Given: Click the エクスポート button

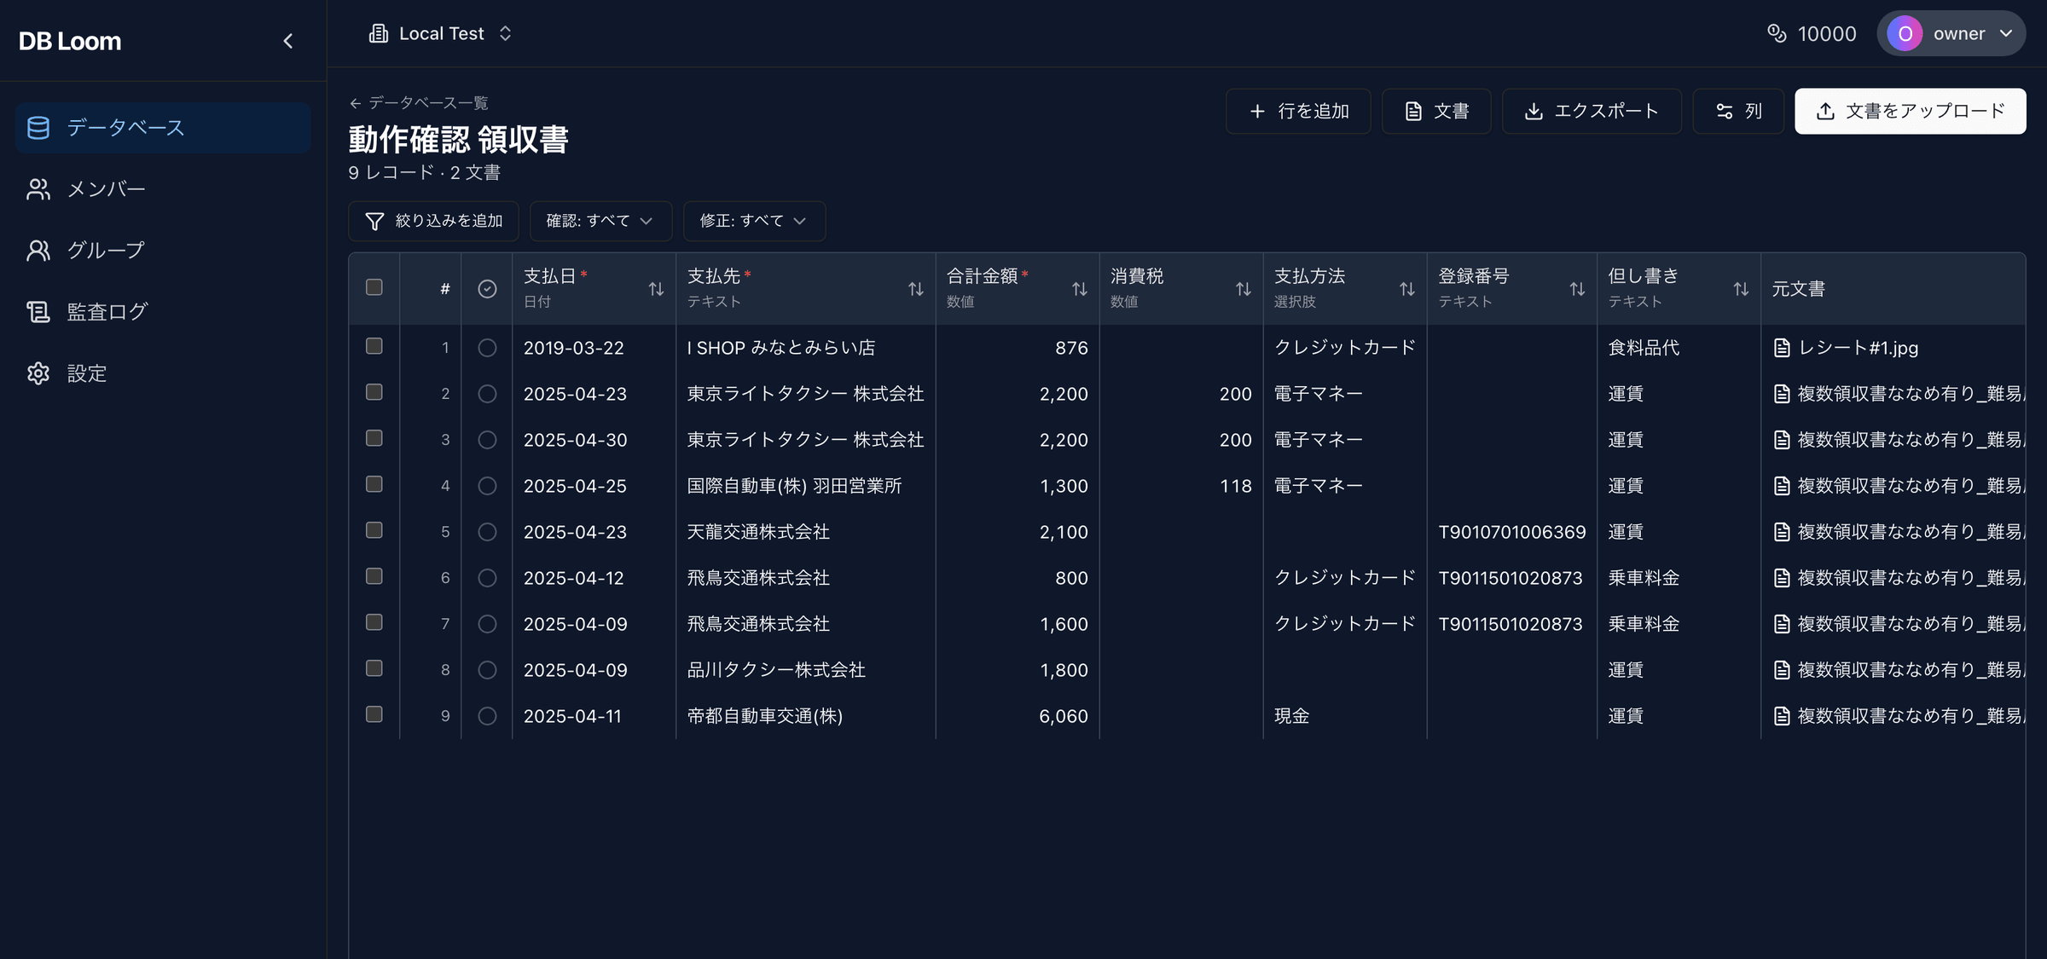Looking at the screenshot, I should click(1592, 111).
